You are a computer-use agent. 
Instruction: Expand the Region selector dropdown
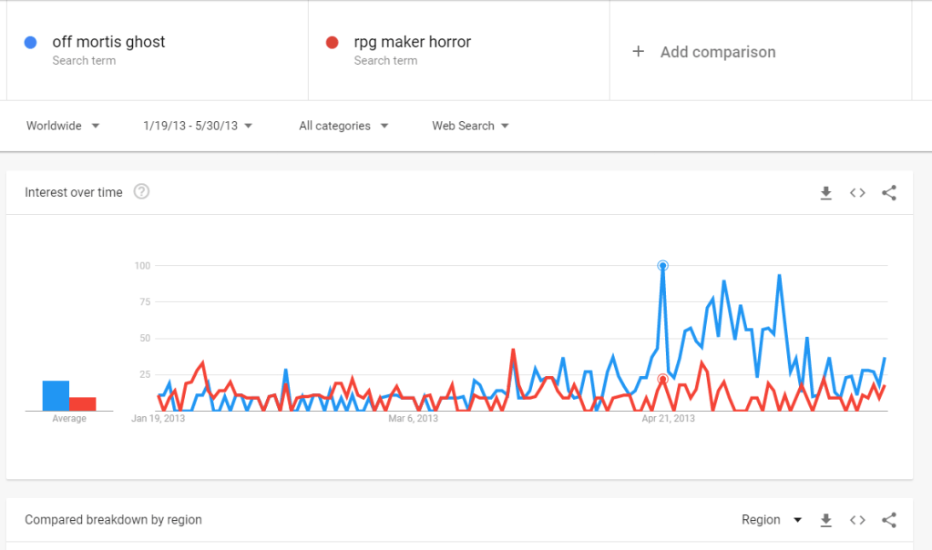point(772,520)
